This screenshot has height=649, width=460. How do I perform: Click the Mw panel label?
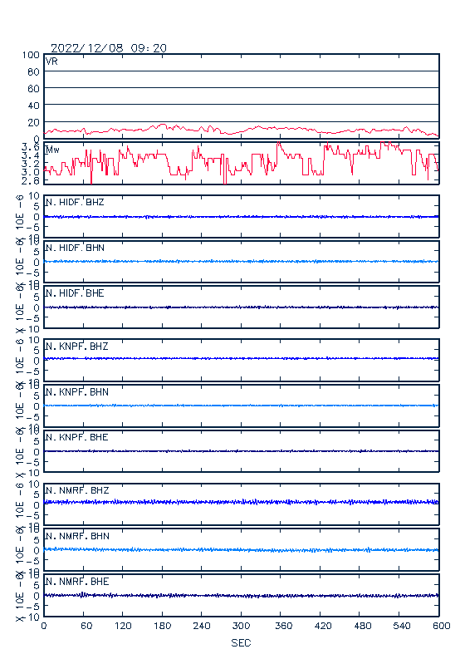click(x=52, y=150)
